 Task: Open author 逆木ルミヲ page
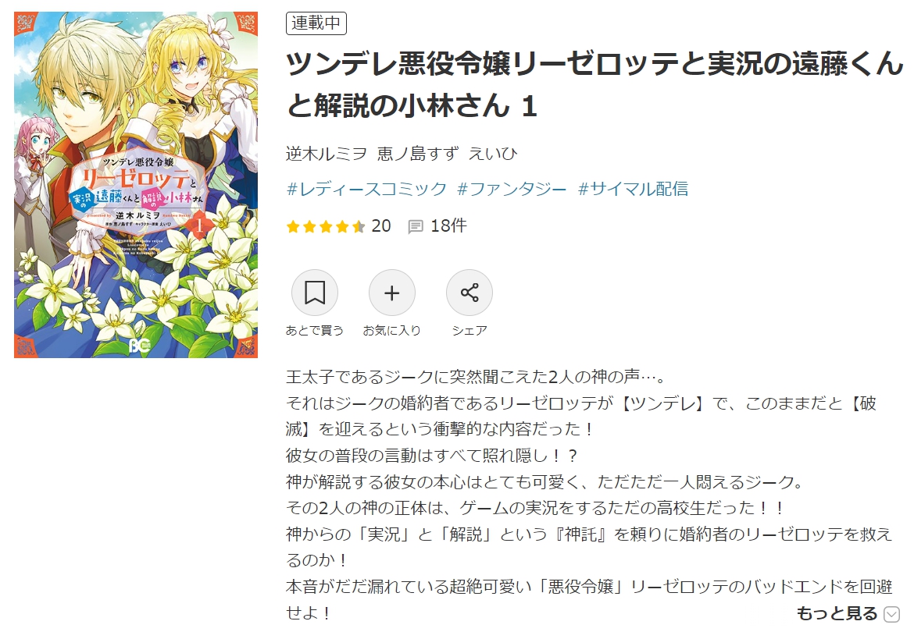[327, 154]
